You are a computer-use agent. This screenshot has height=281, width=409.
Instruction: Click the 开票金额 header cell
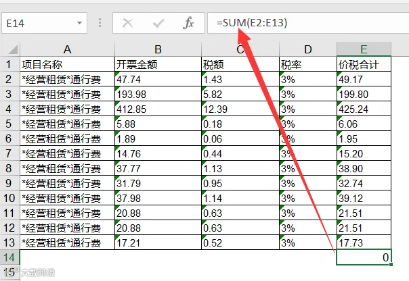(158, 64)
